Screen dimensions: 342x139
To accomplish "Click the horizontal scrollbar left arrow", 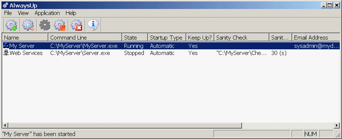I will click(x=5, y=125).
